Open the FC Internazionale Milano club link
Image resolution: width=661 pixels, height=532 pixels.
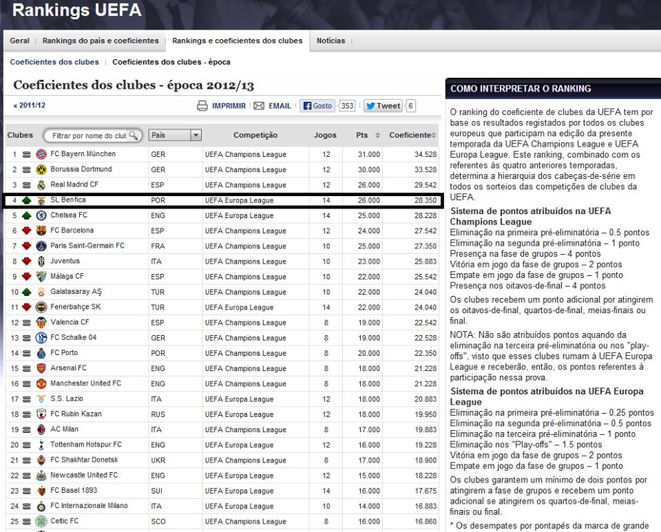(89, 505)
